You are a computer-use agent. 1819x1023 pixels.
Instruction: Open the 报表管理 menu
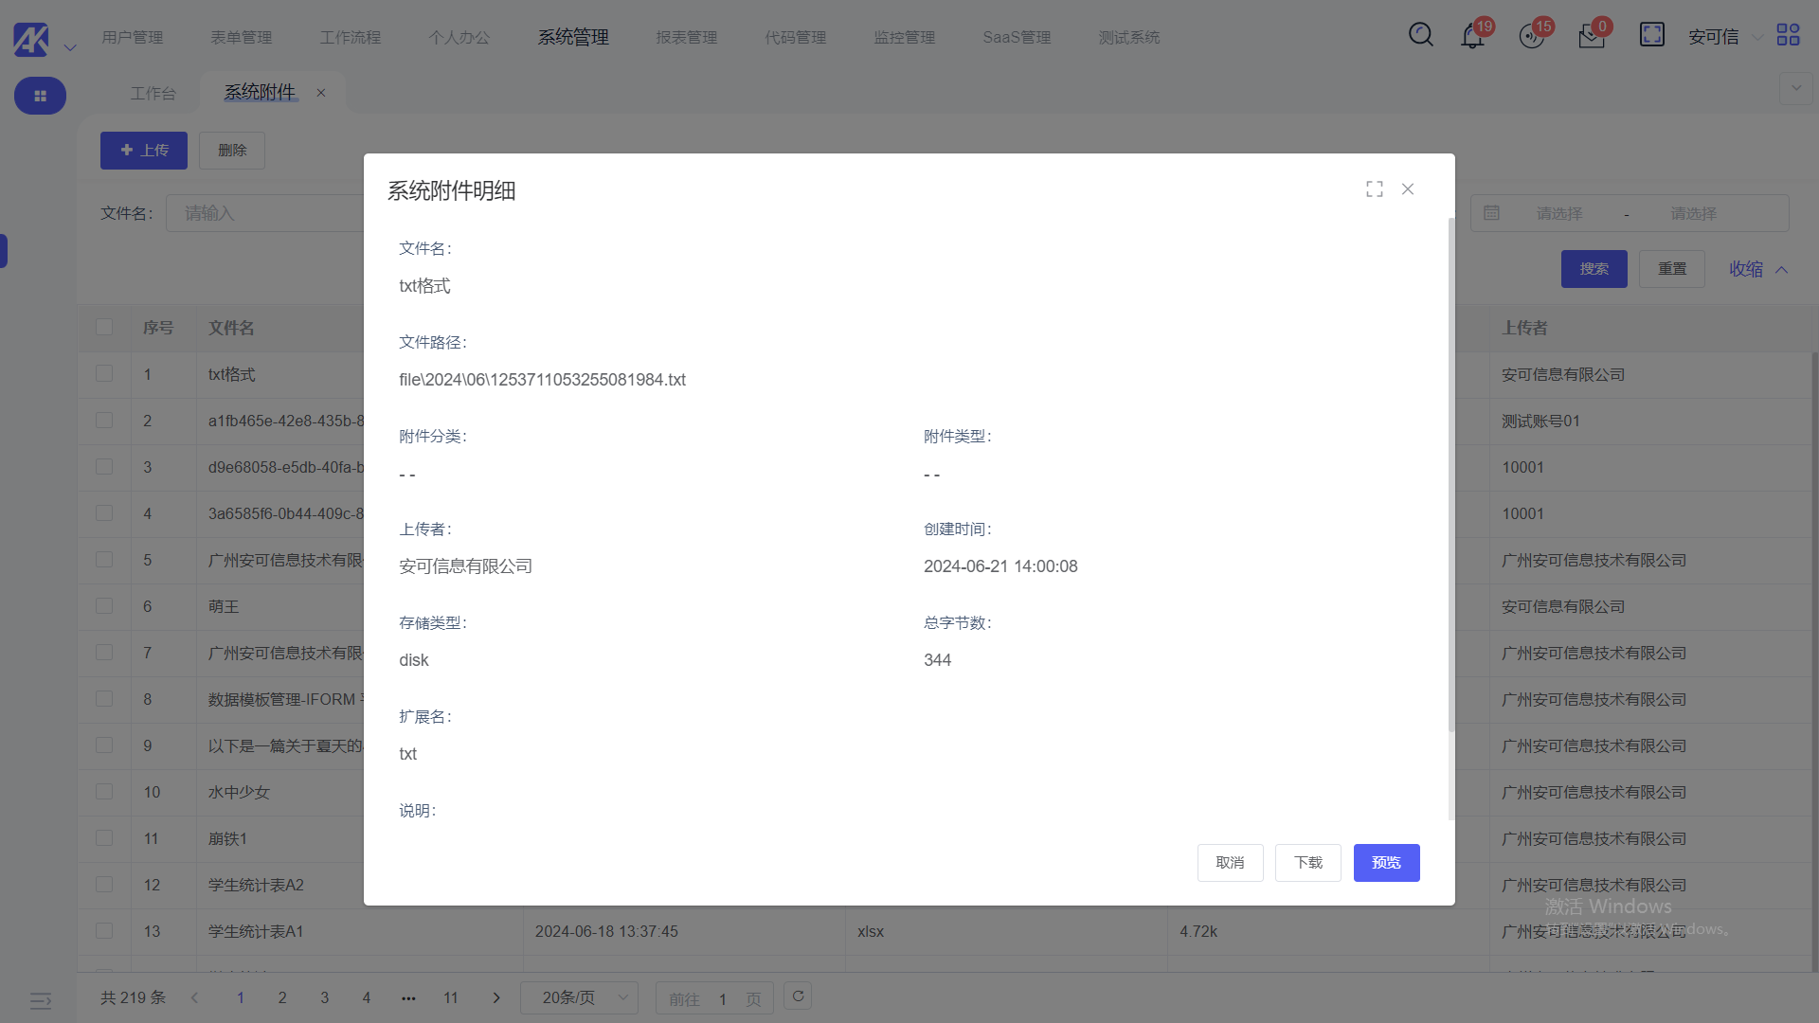(x=686, y=37)
